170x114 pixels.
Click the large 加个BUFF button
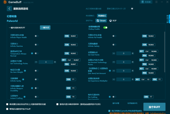coord(154,107)
